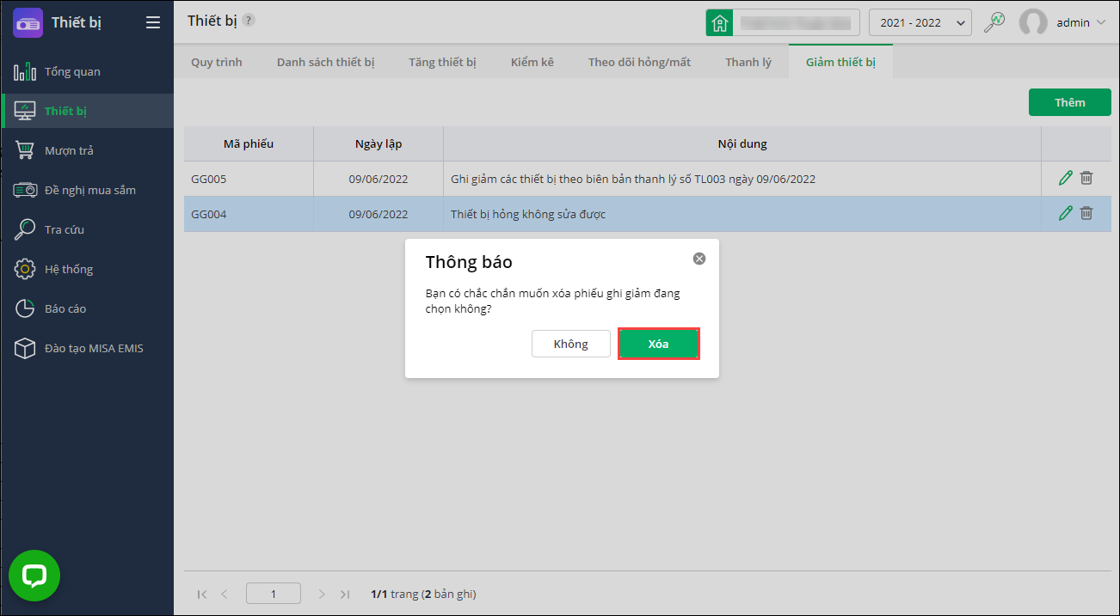Confirm deletion with the Xóa button
Screen dimensions: 1120x616
(x=659, y=344)
